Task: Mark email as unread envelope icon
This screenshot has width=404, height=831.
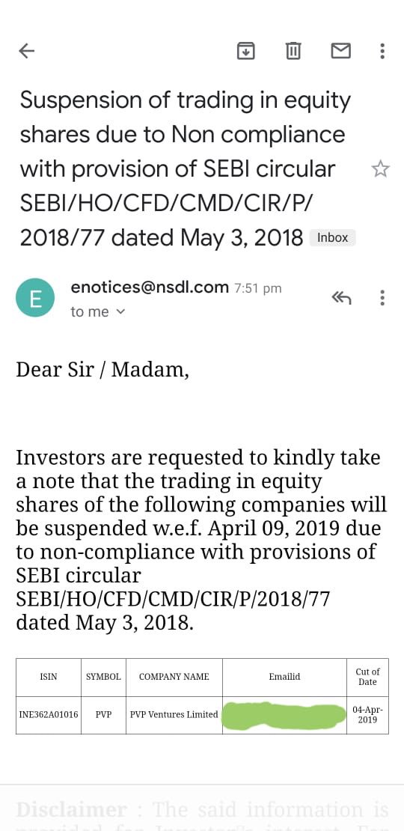Action: tap(340, 51)
